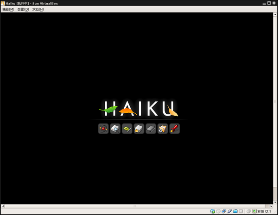Minimize the VirtualBox window
Screen dimensions: 278x215
click(264, 3)
